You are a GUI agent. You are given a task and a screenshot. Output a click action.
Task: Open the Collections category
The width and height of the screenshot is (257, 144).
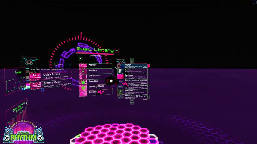pos(96,76)
